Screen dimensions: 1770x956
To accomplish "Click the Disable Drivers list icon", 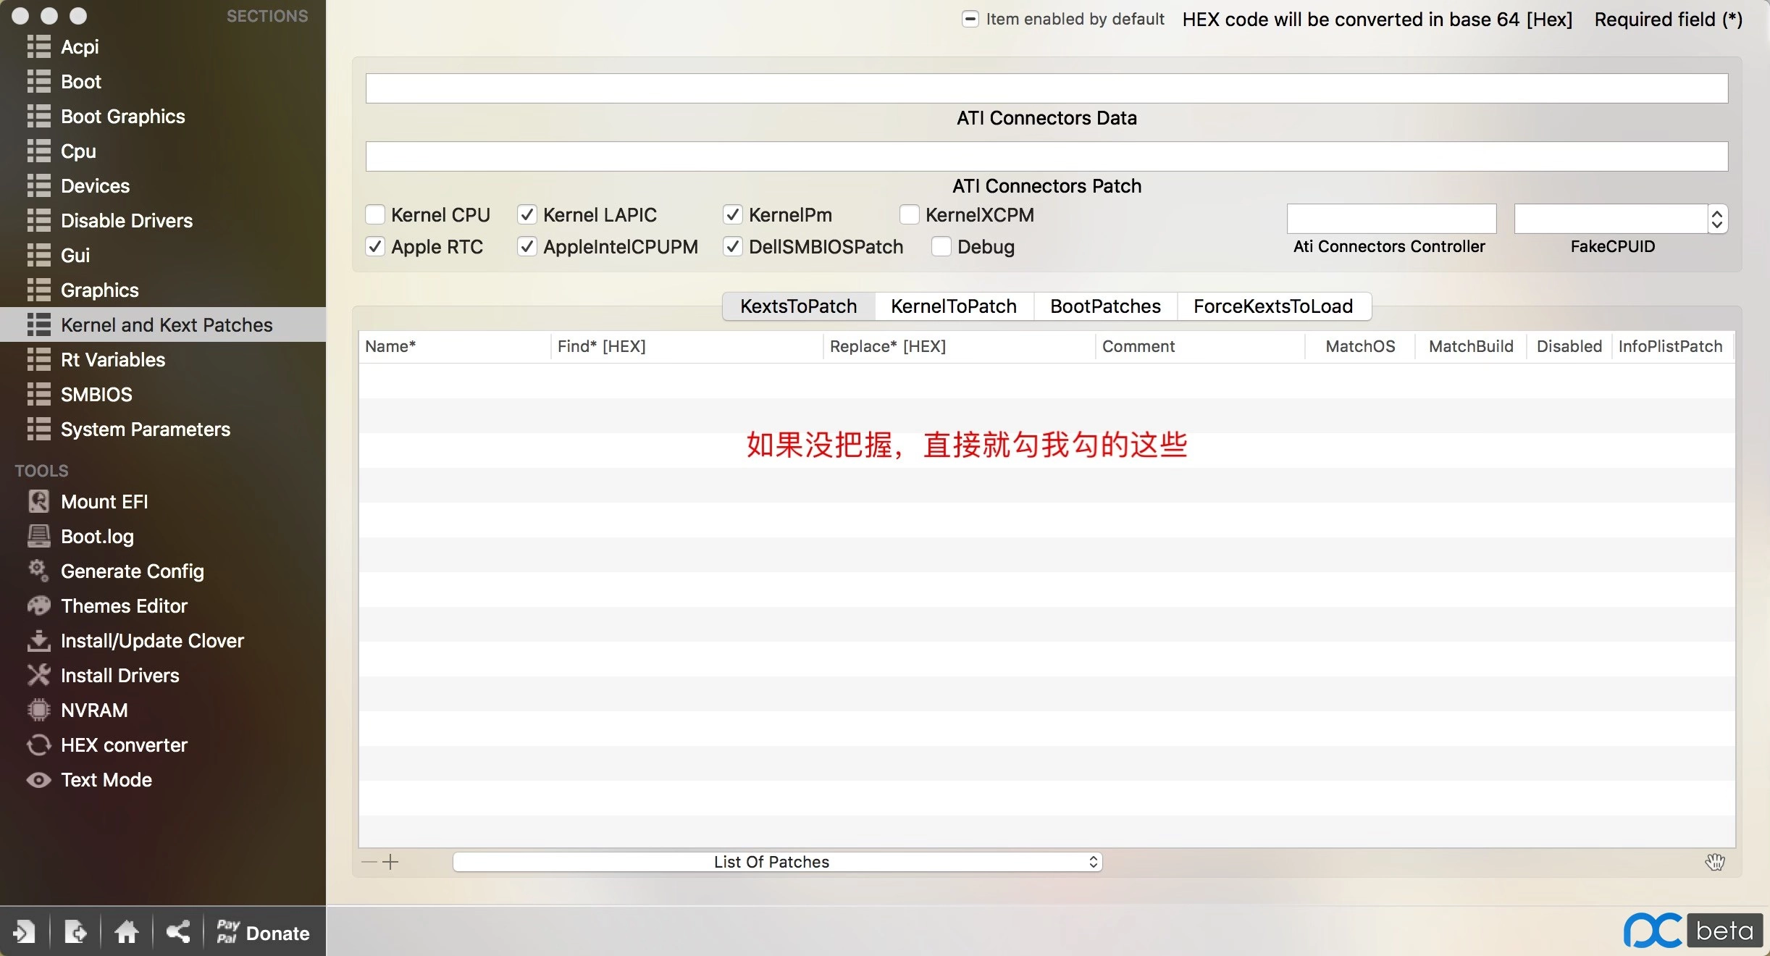I will click(38, 221).
